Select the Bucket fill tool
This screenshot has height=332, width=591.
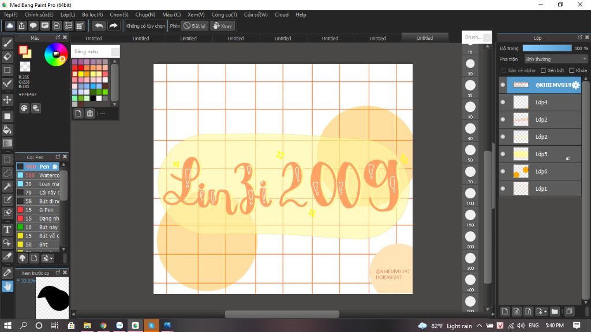pyautogui.click(x=7, y=130)
